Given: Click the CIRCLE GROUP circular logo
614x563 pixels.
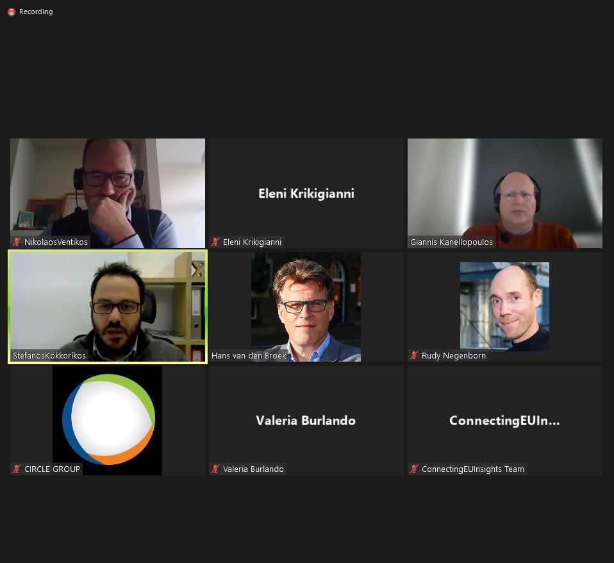Looking at the screenshot, I should click(108, 419).
